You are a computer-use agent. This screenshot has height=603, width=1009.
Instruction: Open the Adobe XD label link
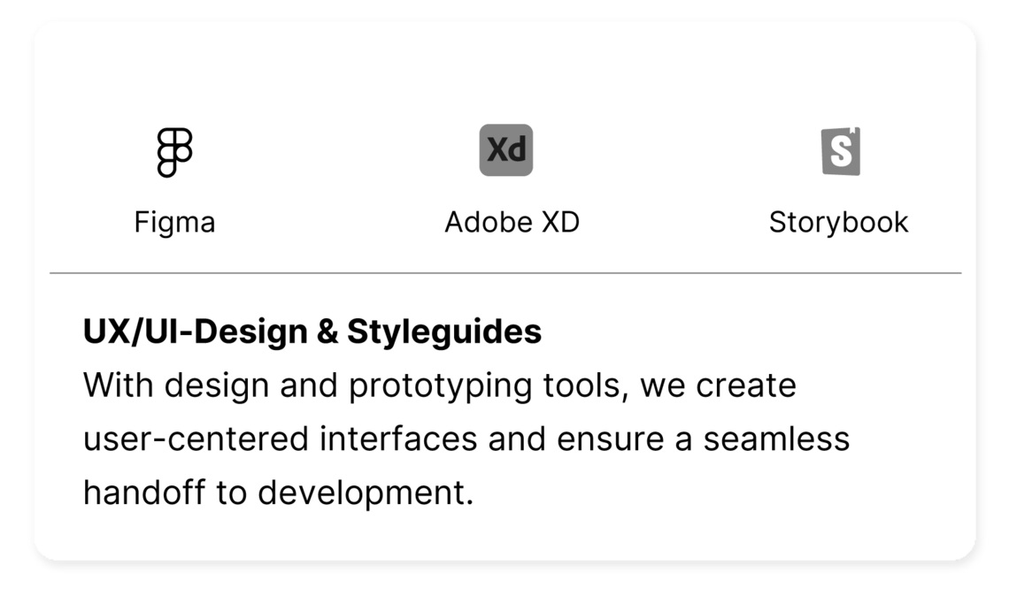coord(512,222)
